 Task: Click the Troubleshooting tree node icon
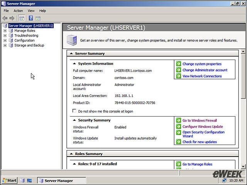[x=11, y=35]
